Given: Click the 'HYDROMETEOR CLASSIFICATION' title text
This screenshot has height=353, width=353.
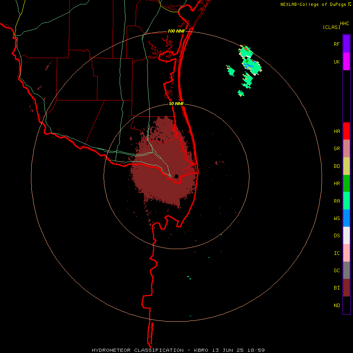Looking at the screenshot, I should pos(138,350).
